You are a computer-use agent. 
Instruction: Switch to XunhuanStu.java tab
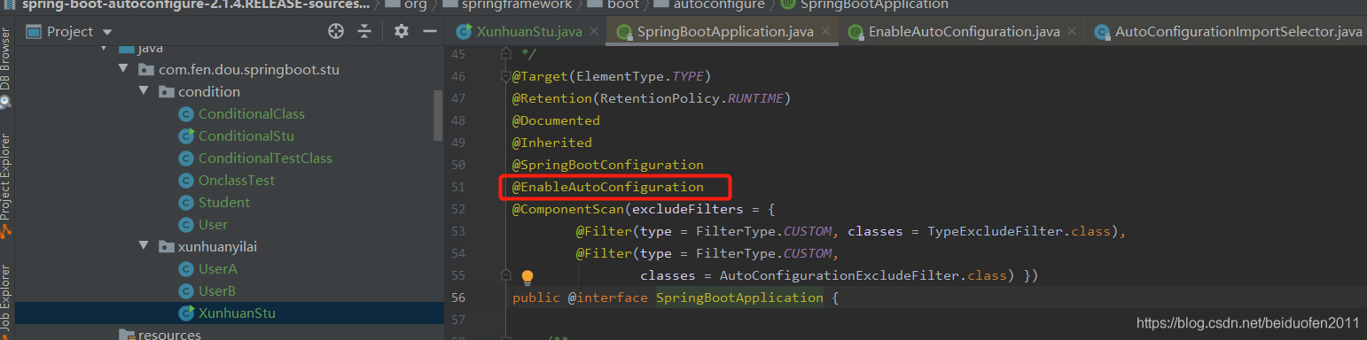[x=528, y=32]
